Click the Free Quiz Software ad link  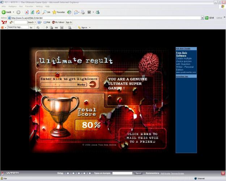point(182,54)
